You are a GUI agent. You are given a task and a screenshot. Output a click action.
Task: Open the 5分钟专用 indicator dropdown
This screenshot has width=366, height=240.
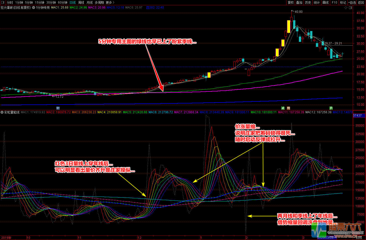34,8
